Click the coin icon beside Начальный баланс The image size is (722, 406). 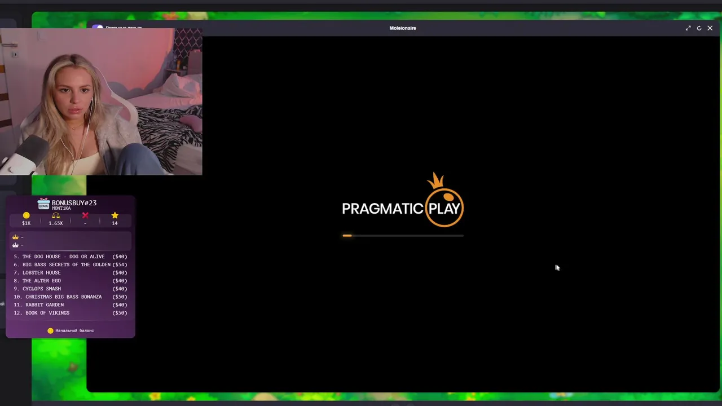tap(50, 330)
